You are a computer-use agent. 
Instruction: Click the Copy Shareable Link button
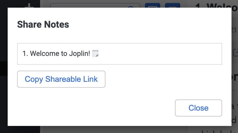(x=61, y=79)
